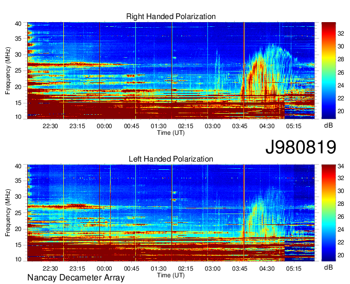This screenshot has height=284, width=350.
Task: Click the 03:00 time tick of Left Handed plot
Action: 213,269
